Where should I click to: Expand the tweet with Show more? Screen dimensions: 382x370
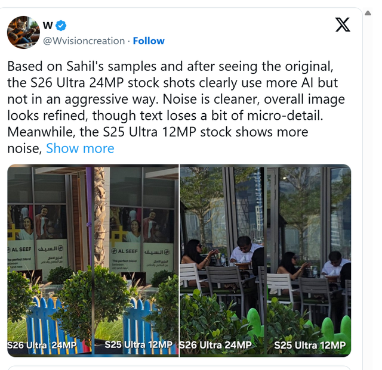80,148
